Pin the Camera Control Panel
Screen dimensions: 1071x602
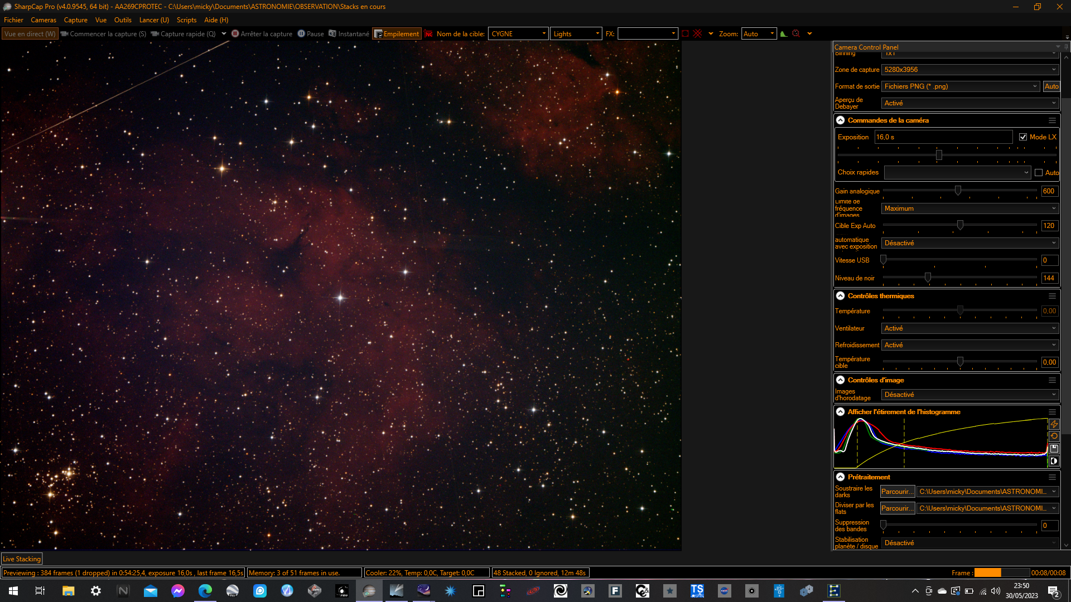pyautogui.click(x=1066, y=47)
